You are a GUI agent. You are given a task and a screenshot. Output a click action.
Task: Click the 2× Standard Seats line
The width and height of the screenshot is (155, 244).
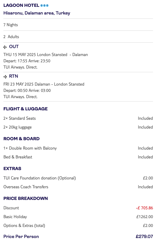pyautogui.click(x=78, y=118)
